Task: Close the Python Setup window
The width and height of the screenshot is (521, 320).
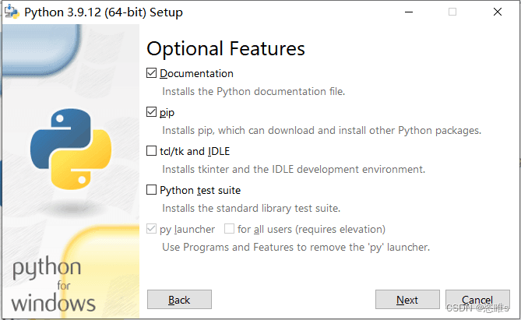Action: click(x=497, y=12)
